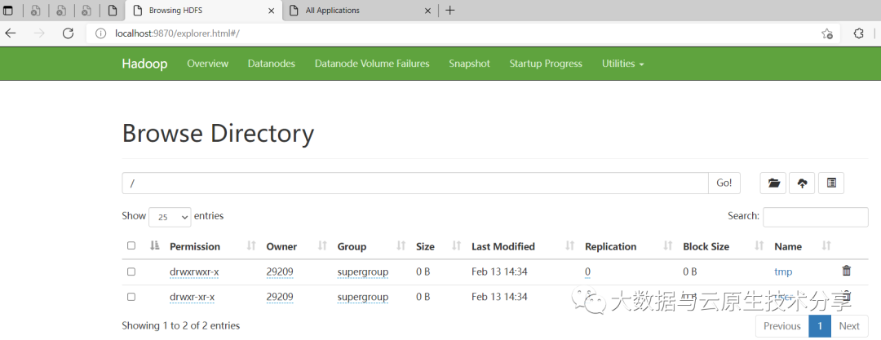Open the show entries count dropdown
This screenshot has height=340, width=881.
pyautogui.click(x=170, y=217)
